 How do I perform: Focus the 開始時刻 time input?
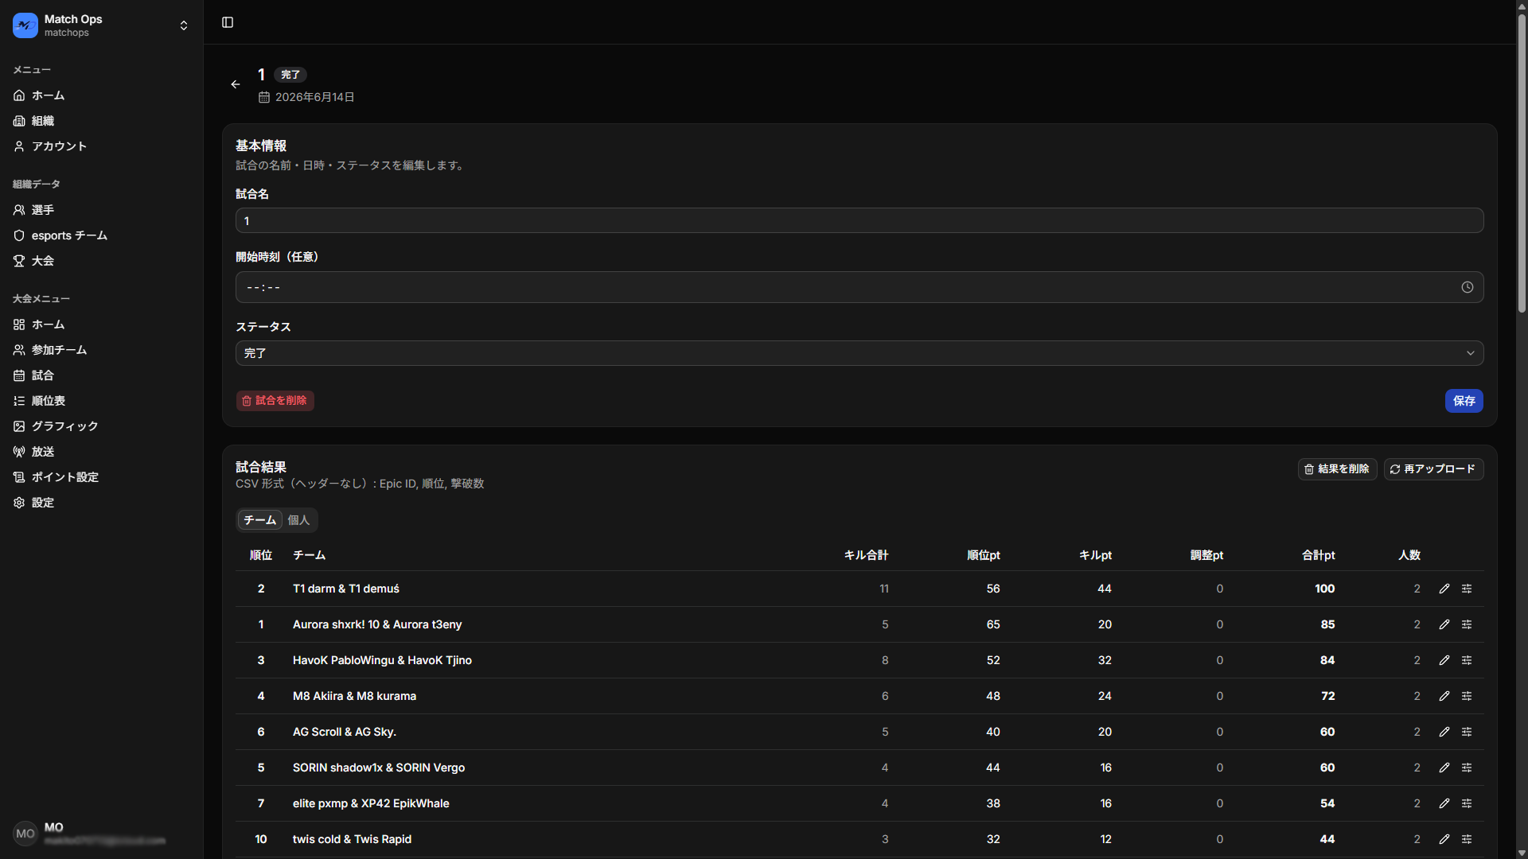pos(859,287)
